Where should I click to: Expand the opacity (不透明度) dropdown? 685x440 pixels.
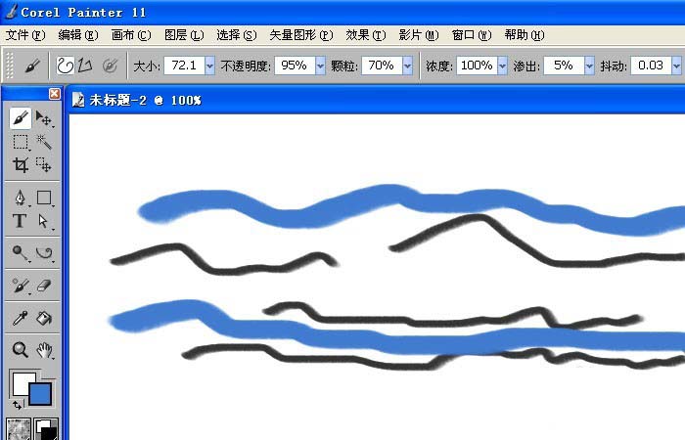tap(318, 66)
